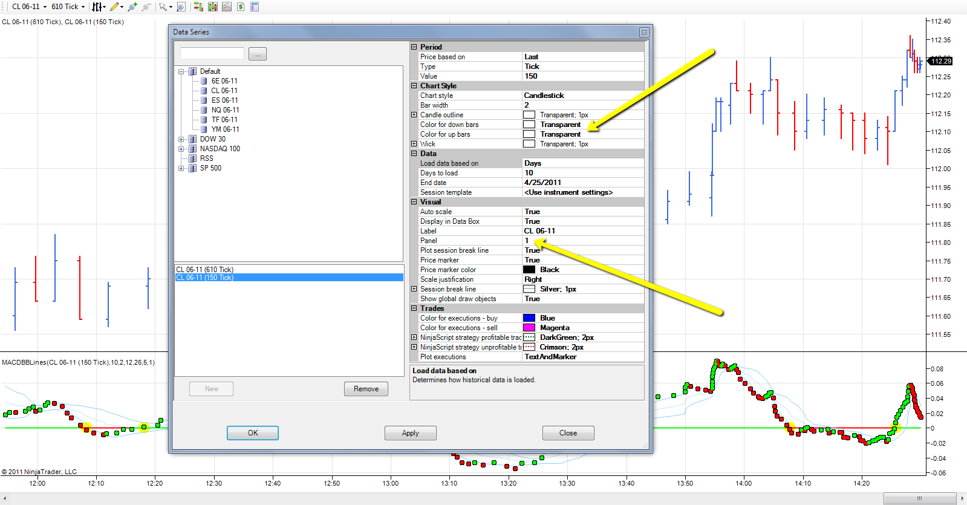Click the Price marker color Black swatch

coord(529,270)
